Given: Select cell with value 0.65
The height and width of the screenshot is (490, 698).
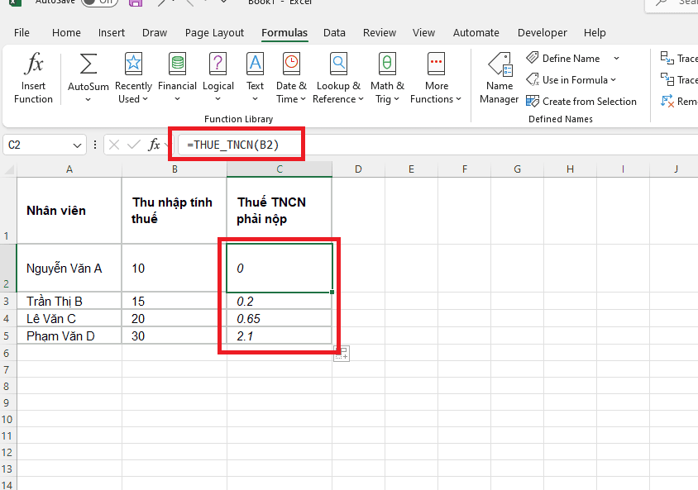Looking at the screenshot, I should (279, 318).
